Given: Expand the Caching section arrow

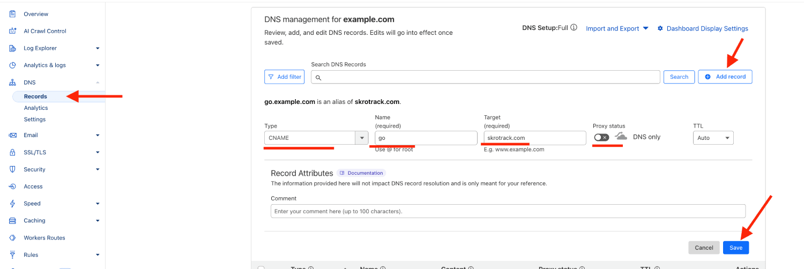Looking at the screenshot, I should tap(98, 221).
